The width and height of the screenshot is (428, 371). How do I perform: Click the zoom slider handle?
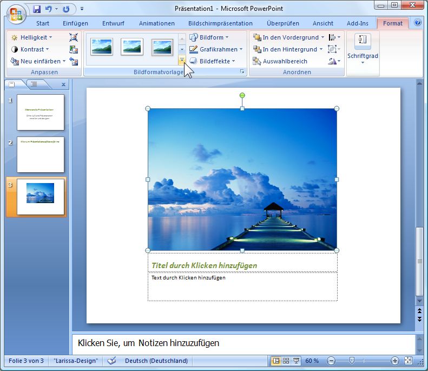352,361
